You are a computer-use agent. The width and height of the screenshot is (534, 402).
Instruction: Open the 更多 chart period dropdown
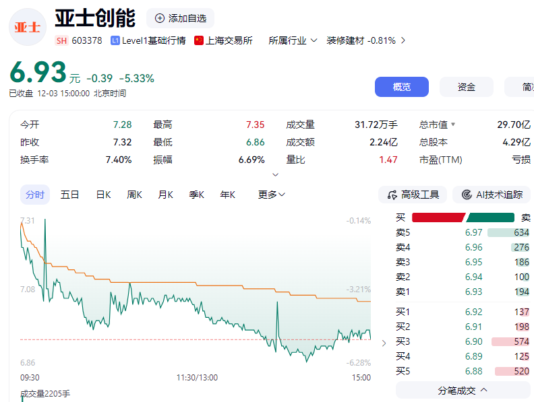click(x=272, y=195)
